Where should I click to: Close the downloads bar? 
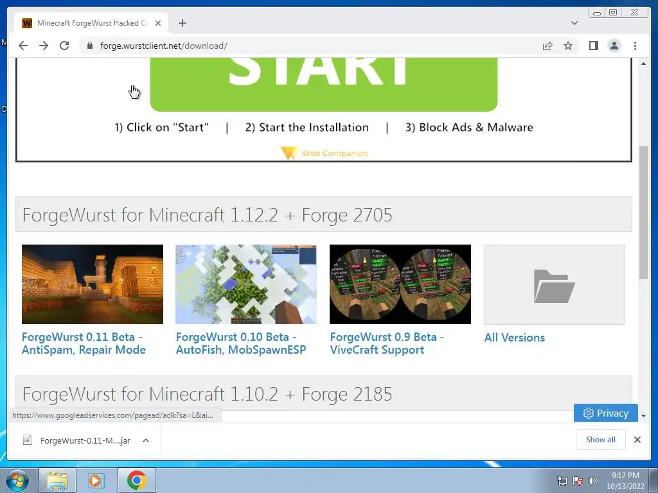tap(637, 440)
